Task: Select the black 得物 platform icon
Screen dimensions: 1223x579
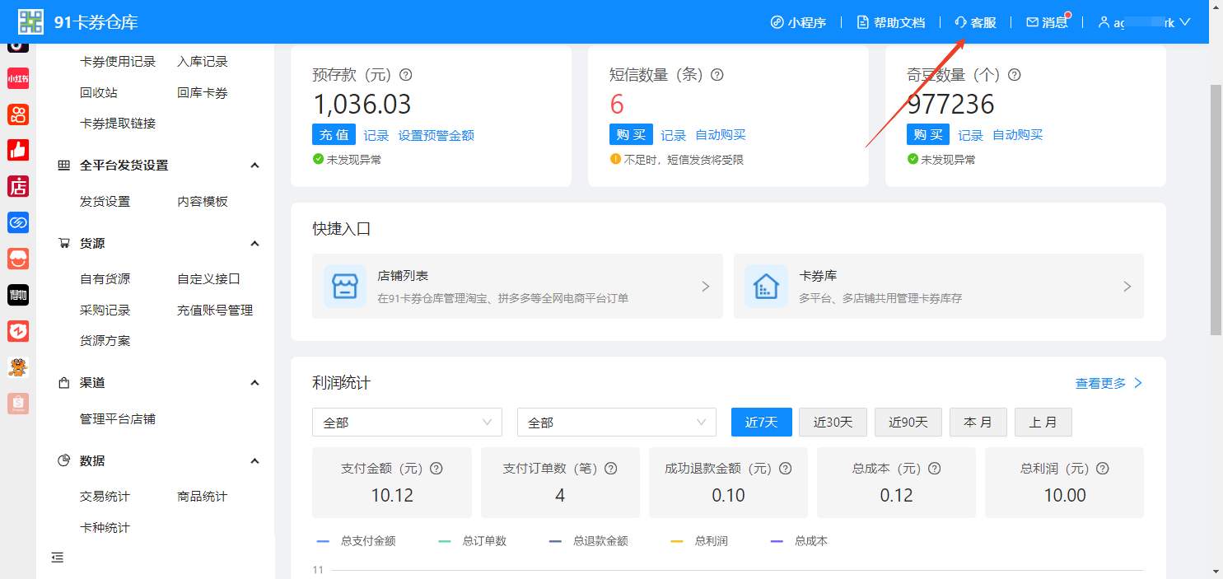Action: 18,295
